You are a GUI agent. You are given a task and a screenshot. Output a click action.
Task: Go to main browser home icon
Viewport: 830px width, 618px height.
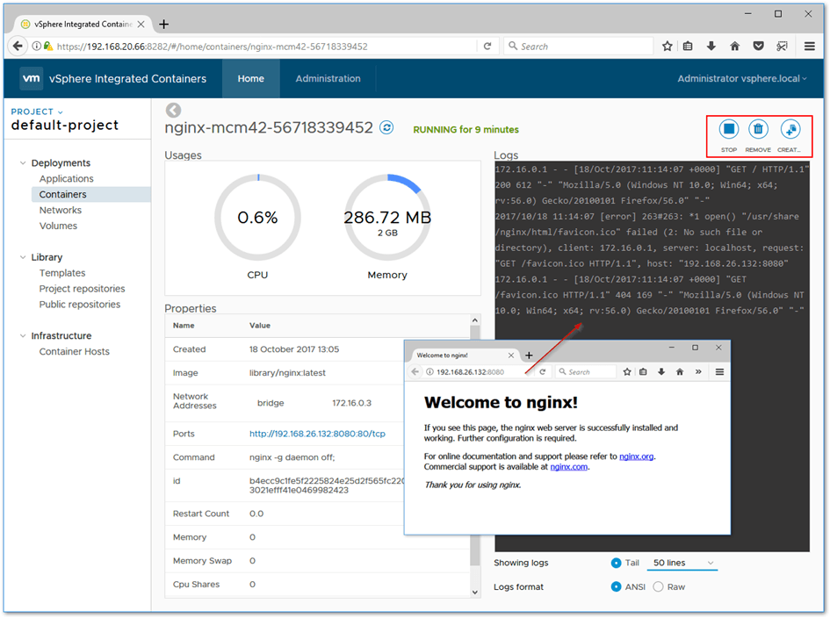pos(735,46)
